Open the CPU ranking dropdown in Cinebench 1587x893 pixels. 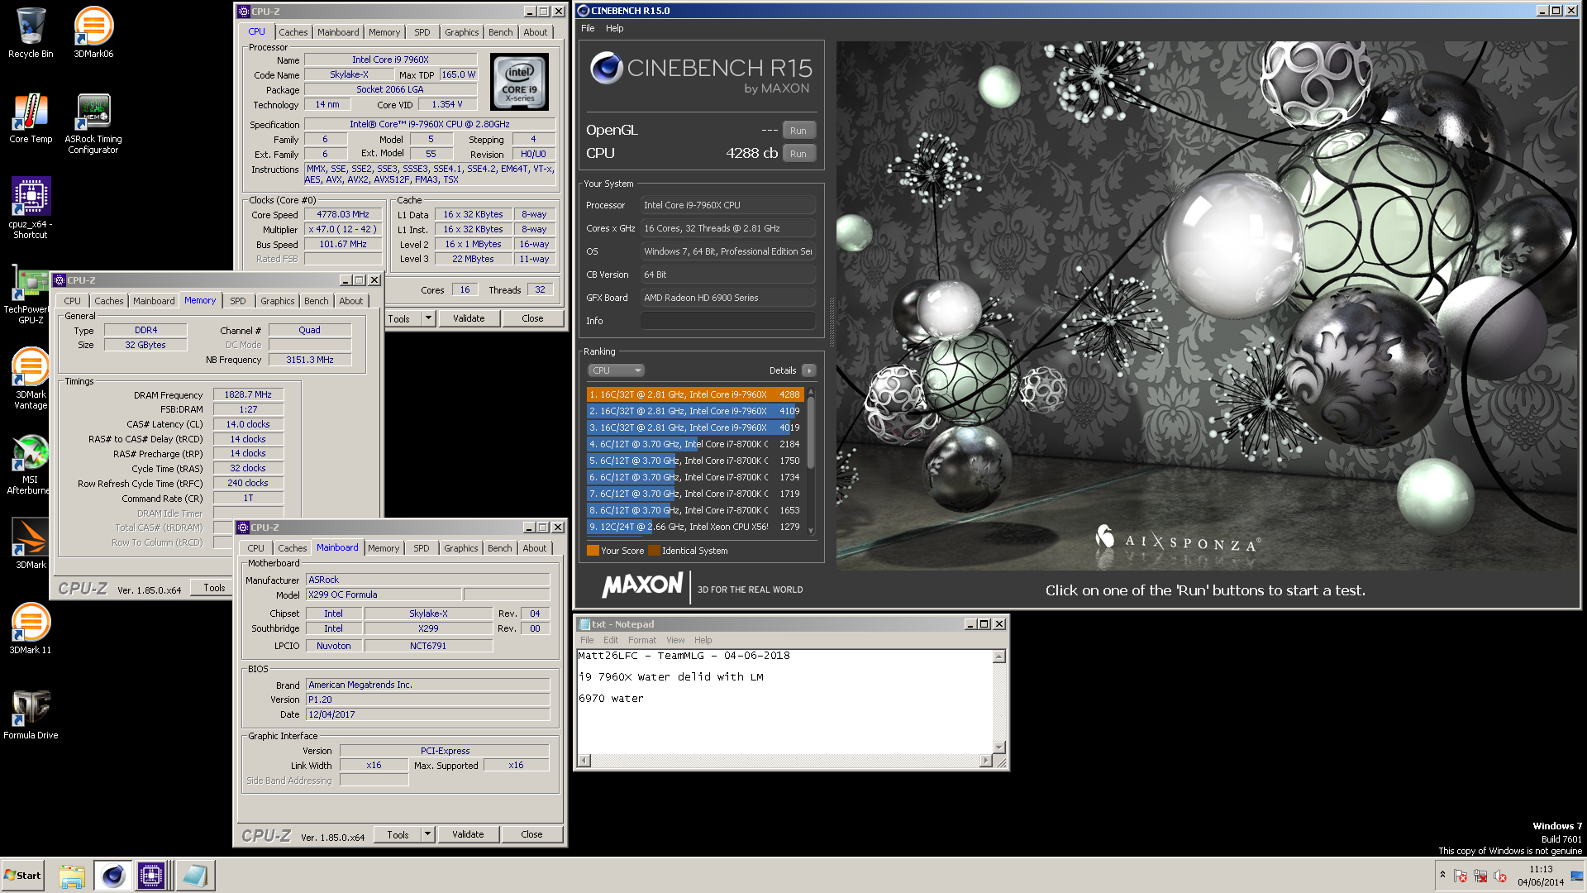pos(616,370)
